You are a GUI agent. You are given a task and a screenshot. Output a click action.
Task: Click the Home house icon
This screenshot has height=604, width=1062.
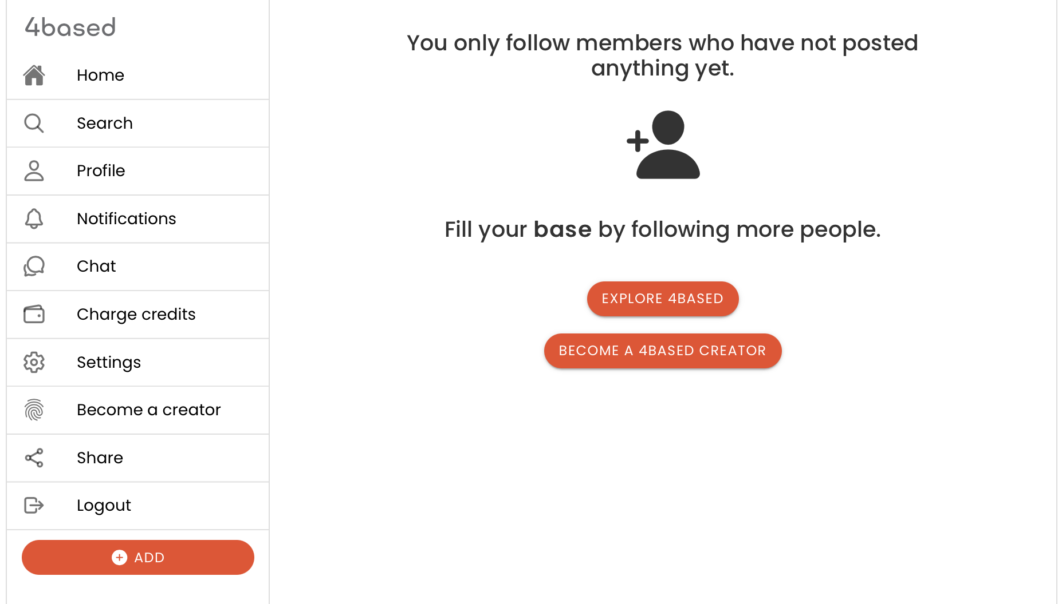tap(34, 75)
